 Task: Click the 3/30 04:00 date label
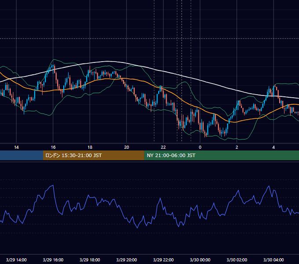[273, 260]
